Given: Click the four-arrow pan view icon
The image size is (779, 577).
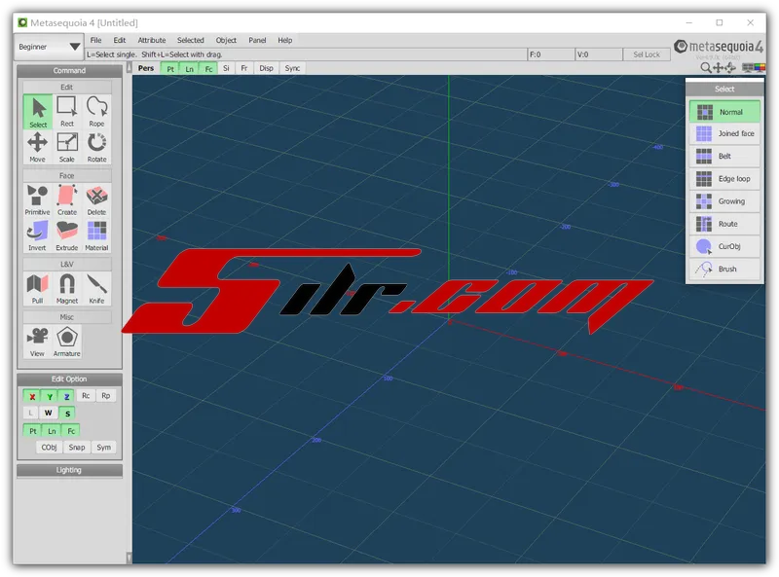Looking at the screenshot, I should point(718,67).
